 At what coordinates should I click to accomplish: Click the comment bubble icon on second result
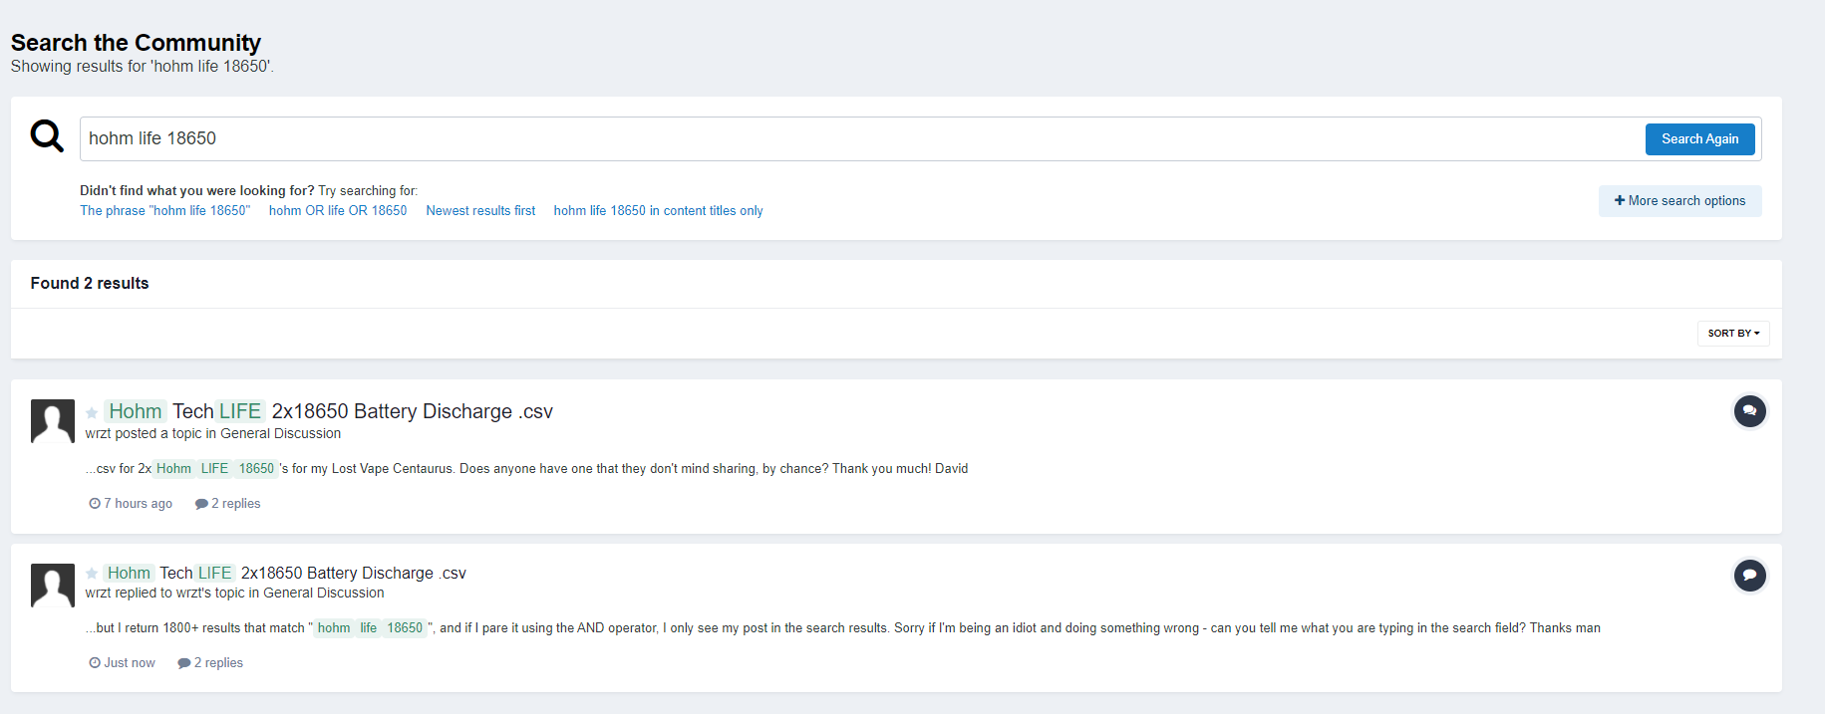coord(1749,576)
